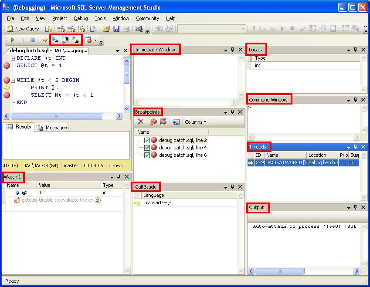Click the Break All pause icon

pos(23,40)
